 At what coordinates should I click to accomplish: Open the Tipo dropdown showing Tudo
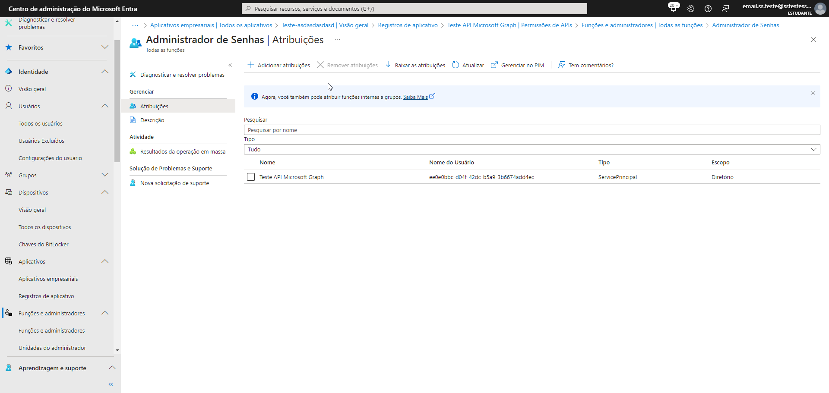pyautogui.click(x=532, y=149)
